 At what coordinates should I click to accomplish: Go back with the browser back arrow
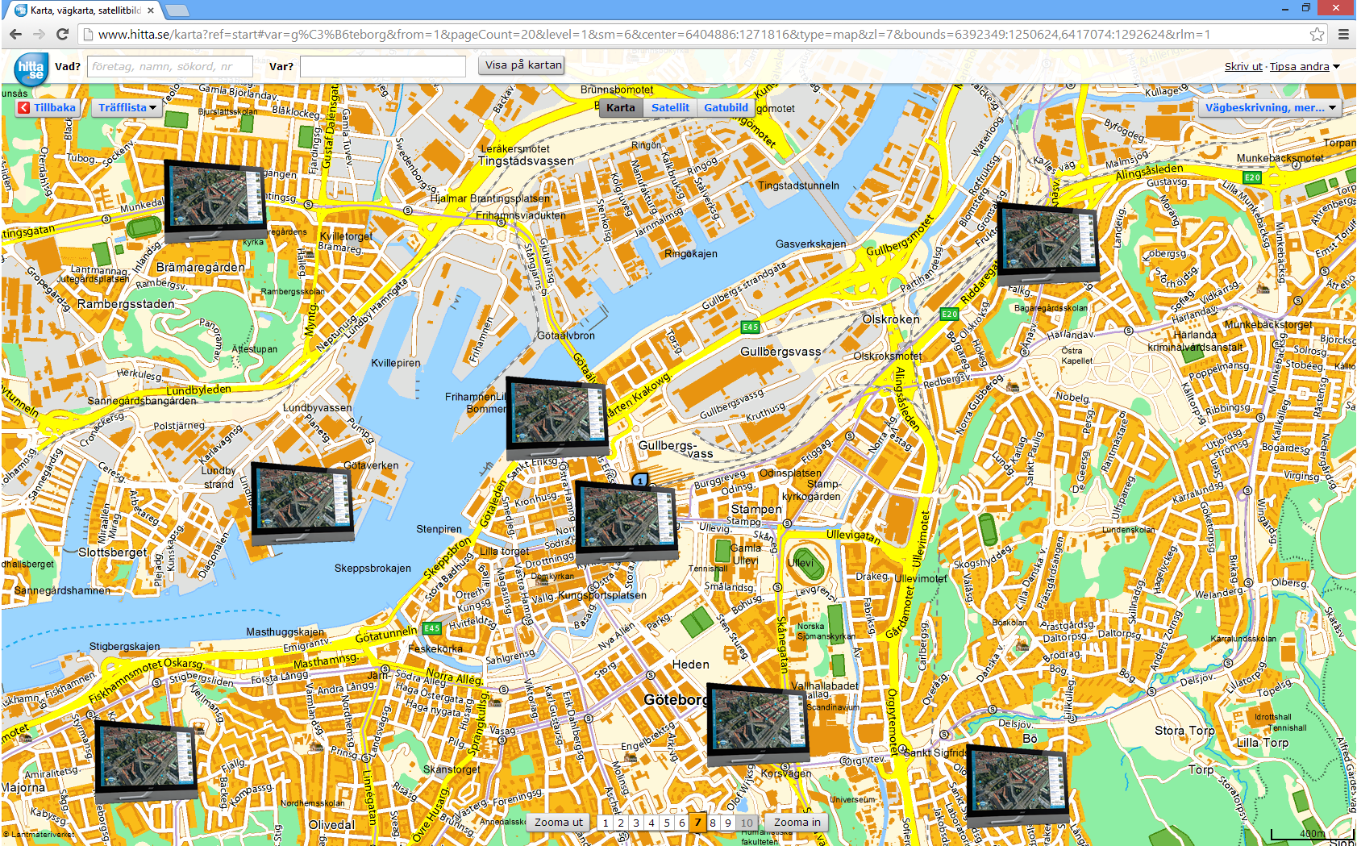[x=15, y=34]
